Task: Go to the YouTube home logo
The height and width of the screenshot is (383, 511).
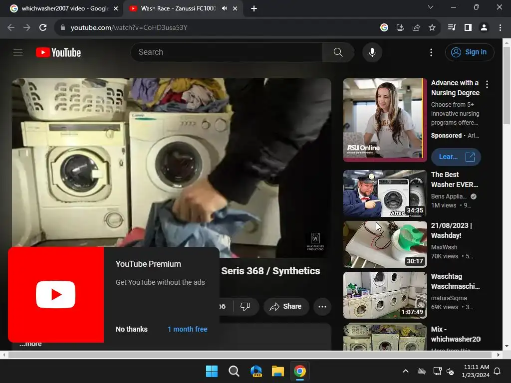Action: [x=58, y=52]
